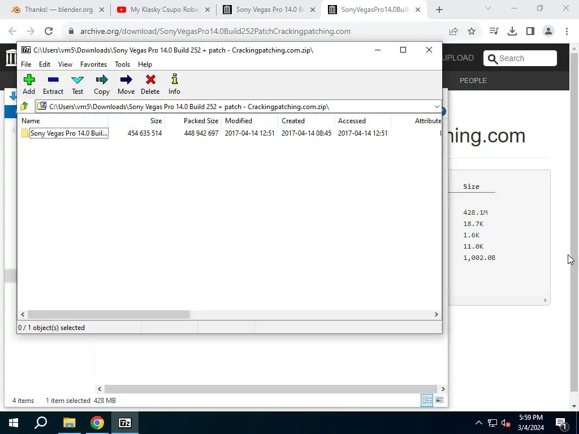Open Chrome three-dot menu

coord(567,32)
